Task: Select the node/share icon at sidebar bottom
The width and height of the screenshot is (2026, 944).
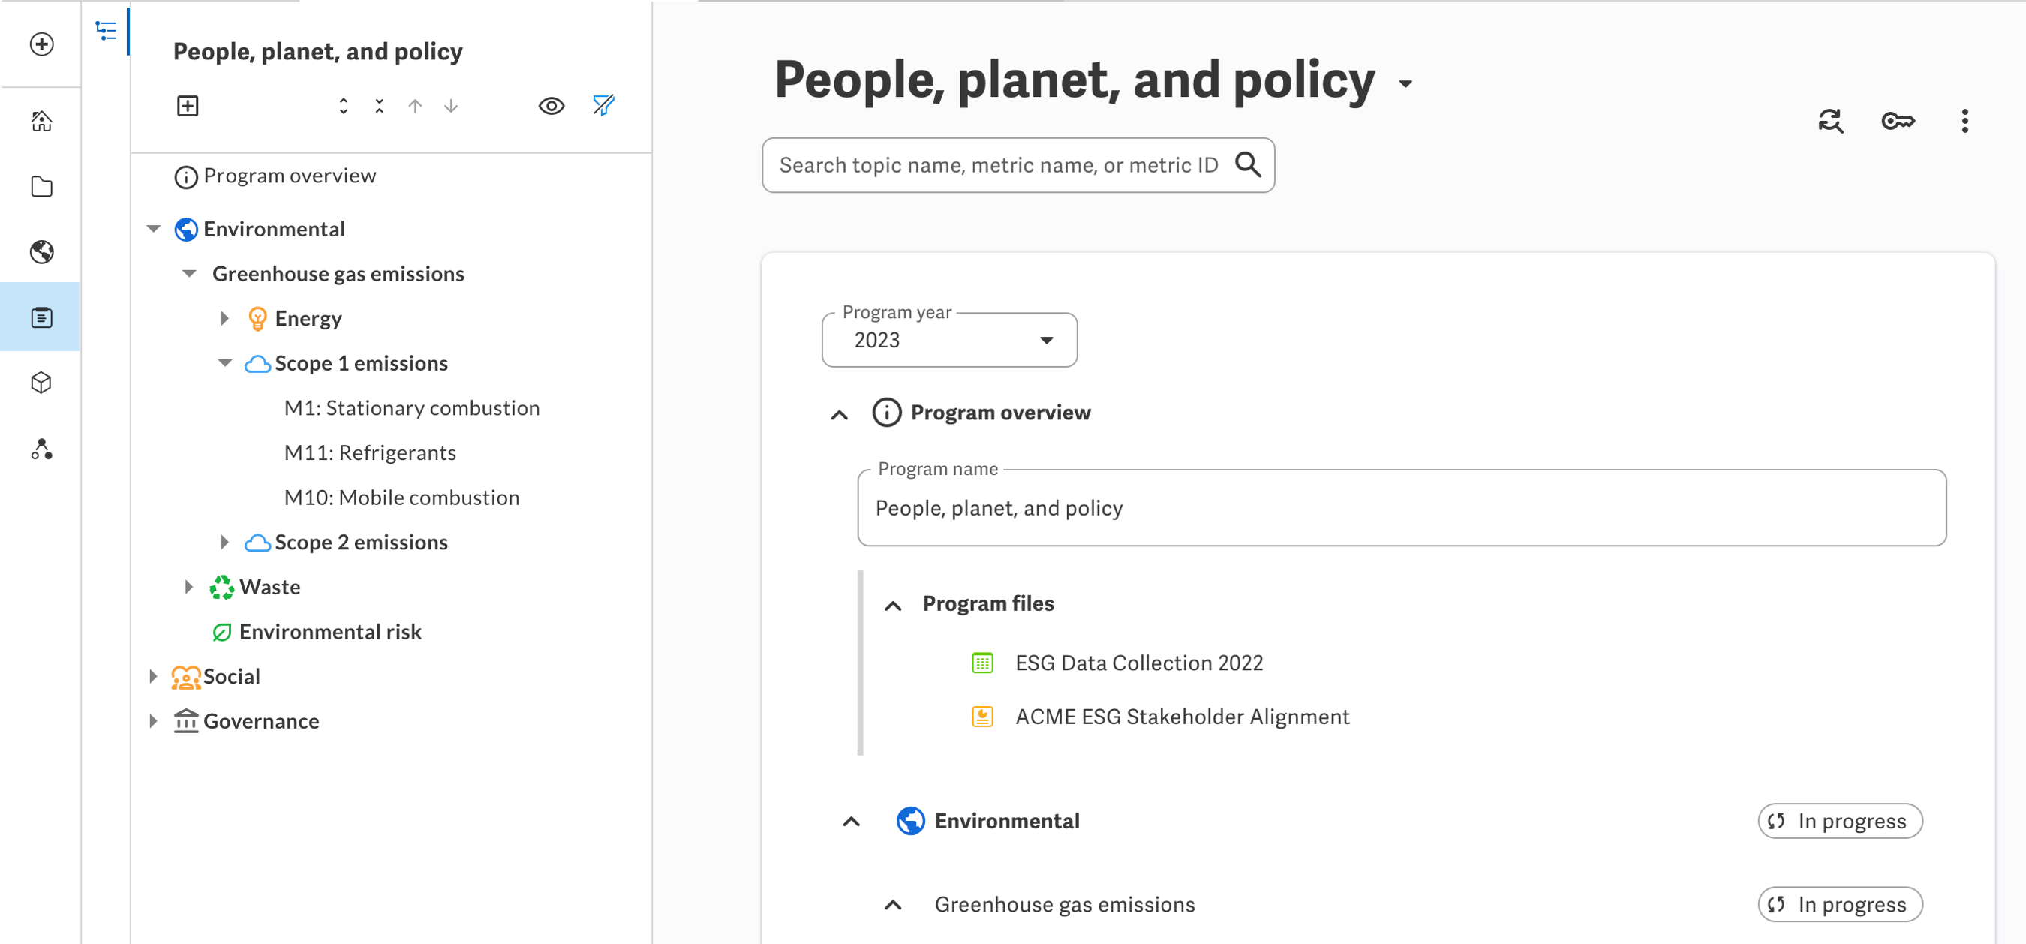Action: click(x=40, y=450)
